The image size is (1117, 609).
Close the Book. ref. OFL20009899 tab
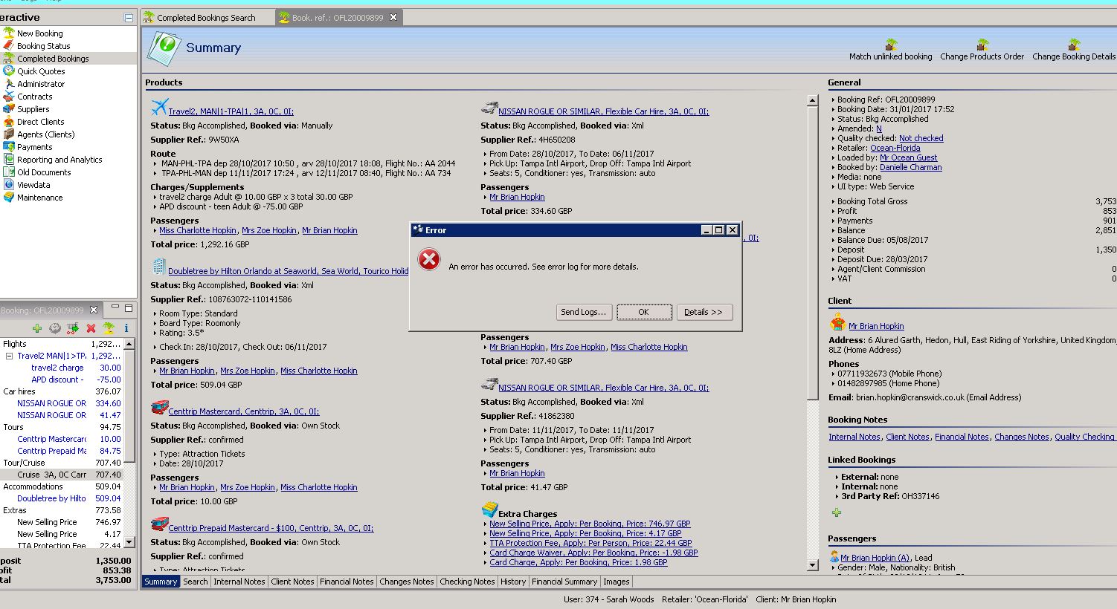393,17
